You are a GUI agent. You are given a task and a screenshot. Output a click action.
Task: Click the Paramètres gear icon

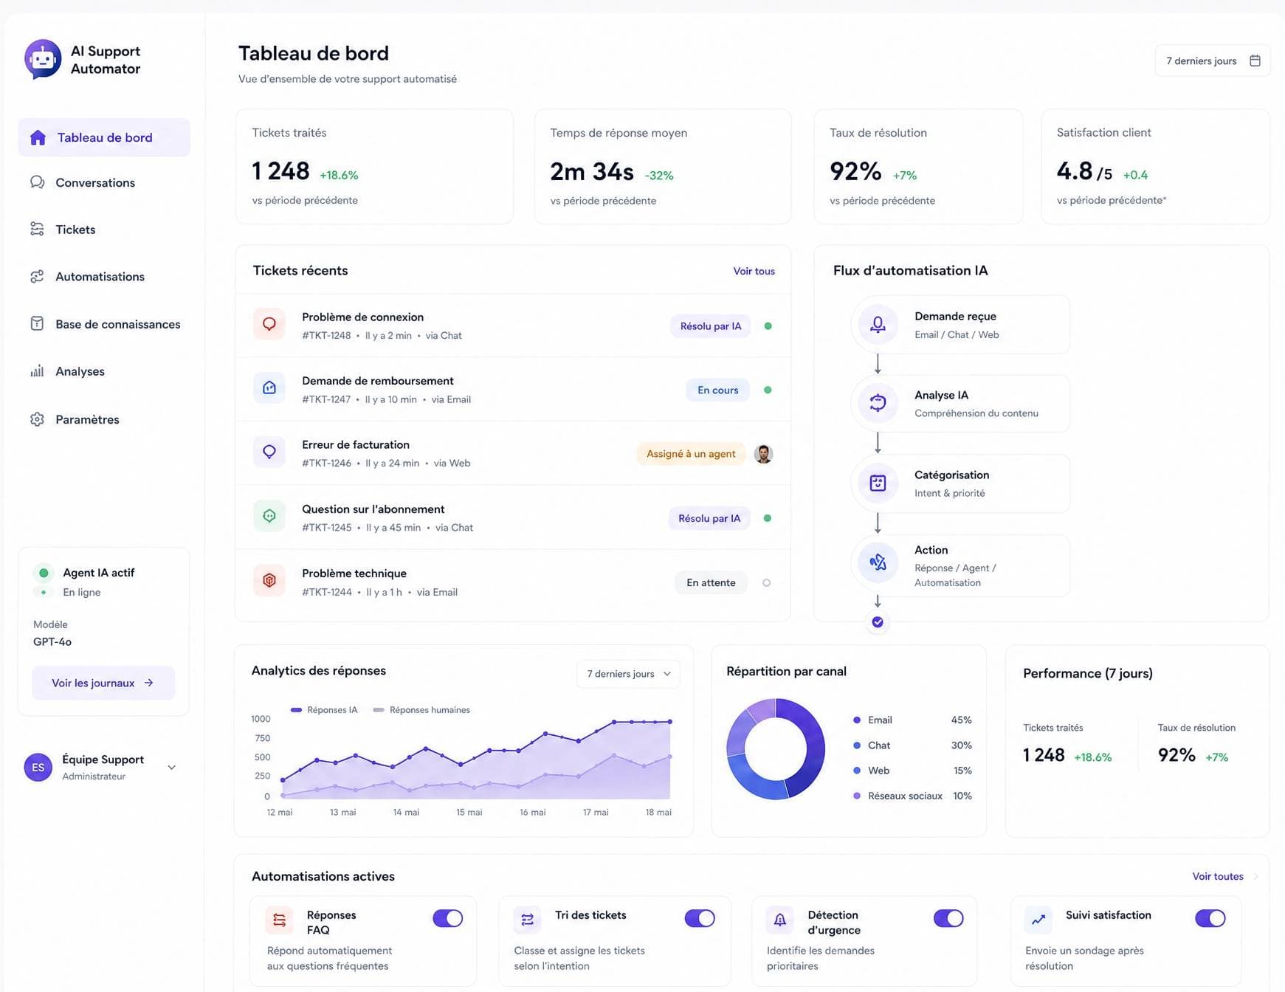[37, 419]
